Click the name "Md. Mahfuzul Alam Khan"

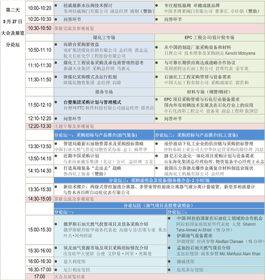[x=240, y=254]
